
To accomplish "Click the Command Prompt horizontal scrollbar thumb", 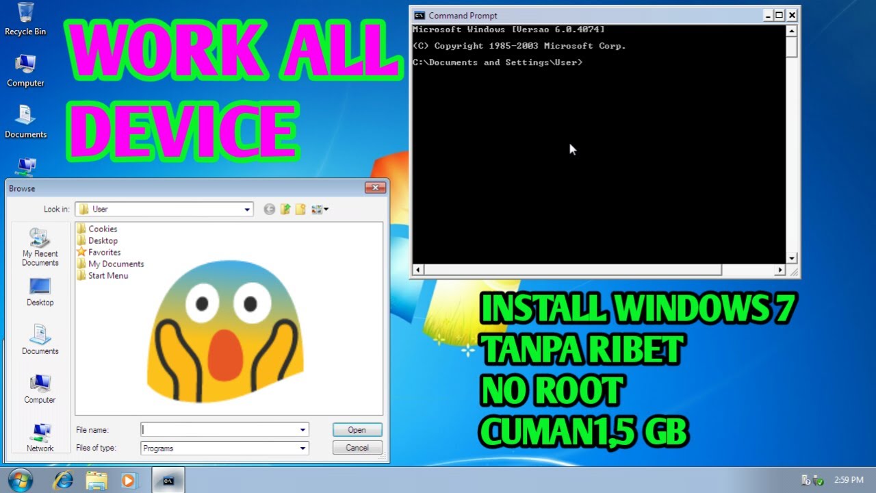I will click(x=572, y=270).
